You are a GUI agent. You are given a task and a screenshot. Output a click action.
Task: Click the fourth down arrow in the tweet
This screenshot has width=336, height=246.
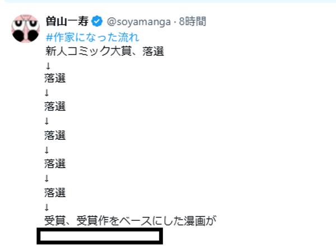click(47, 150)
